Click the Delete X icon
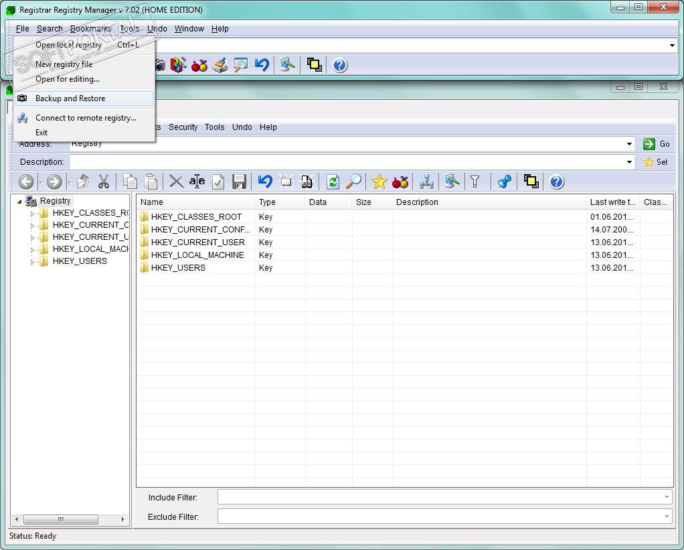 176,182
